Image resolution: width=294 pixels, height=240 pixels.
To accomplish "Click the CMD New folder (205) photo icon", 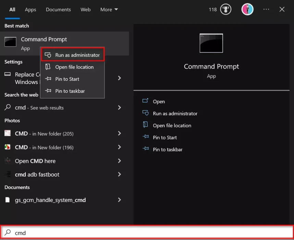I will tap(8, 133).
